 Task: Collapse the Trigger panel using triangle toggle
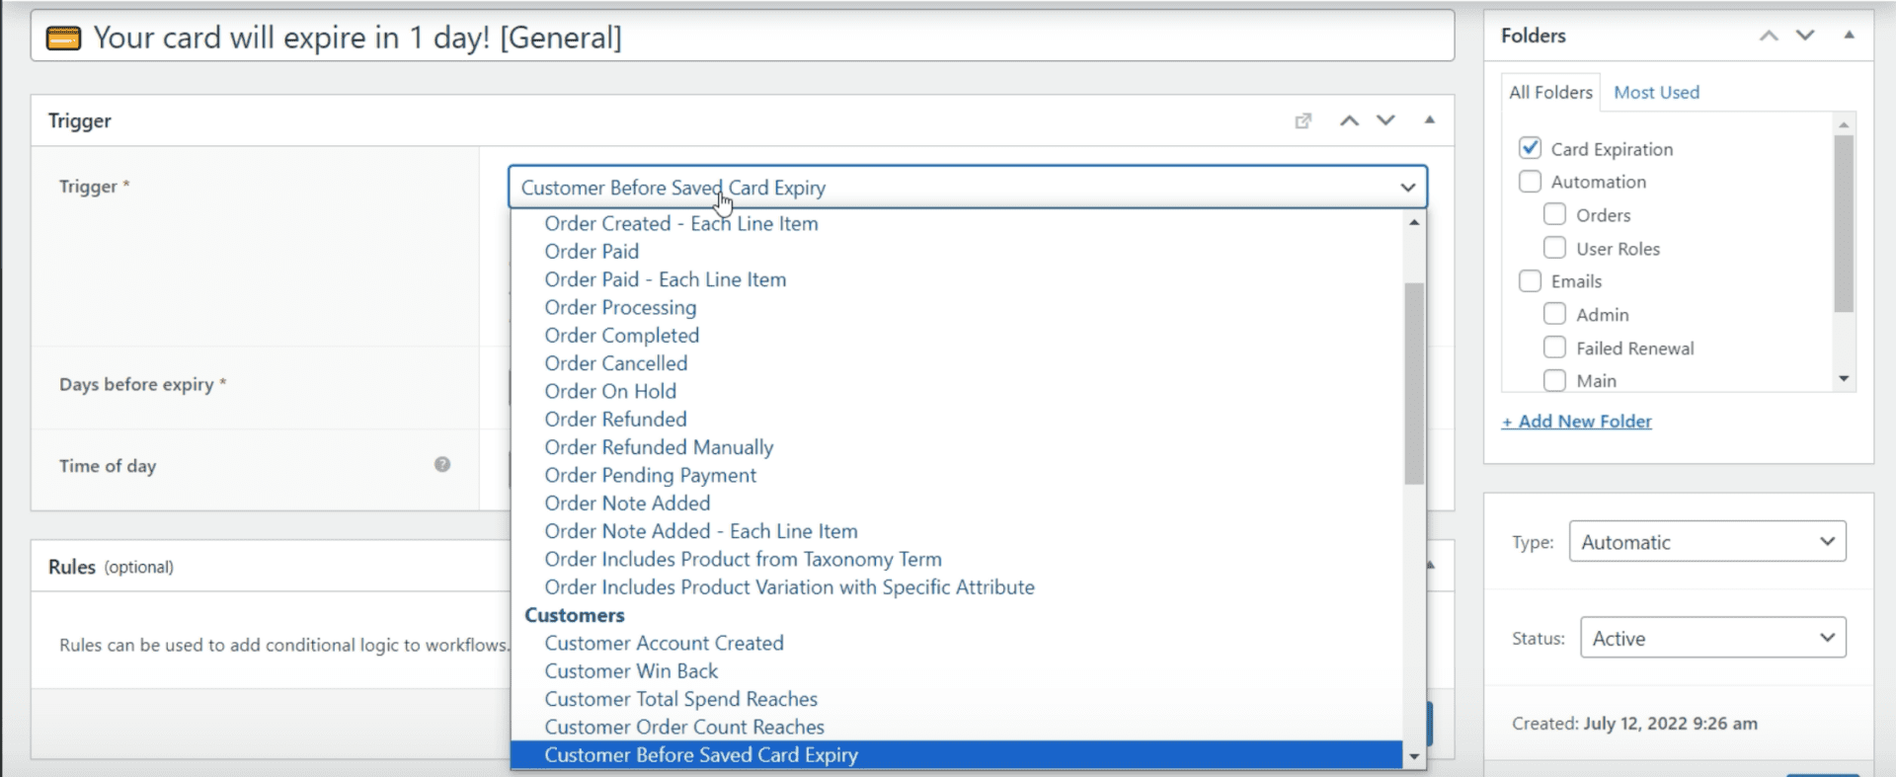[1429, 120]
